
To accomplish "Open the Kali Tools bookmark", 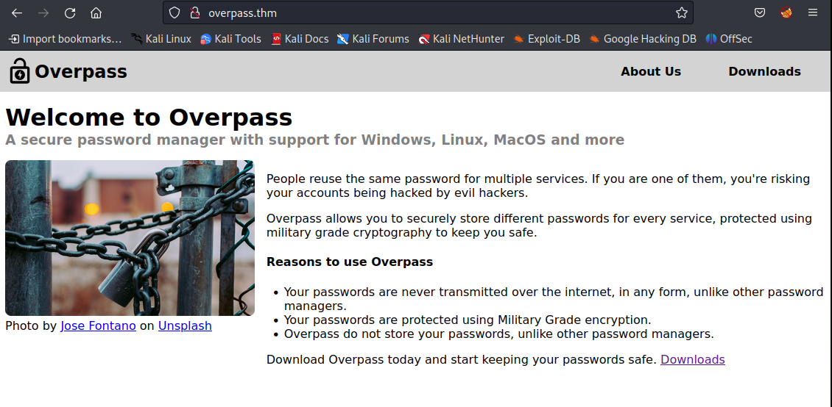I will pyautogui.click(x=230, y=39).
